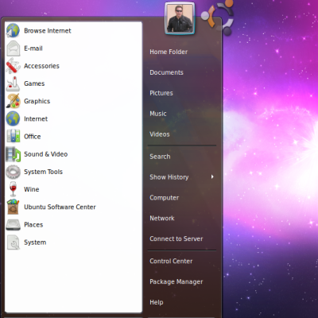Open the Control Center

171,261
